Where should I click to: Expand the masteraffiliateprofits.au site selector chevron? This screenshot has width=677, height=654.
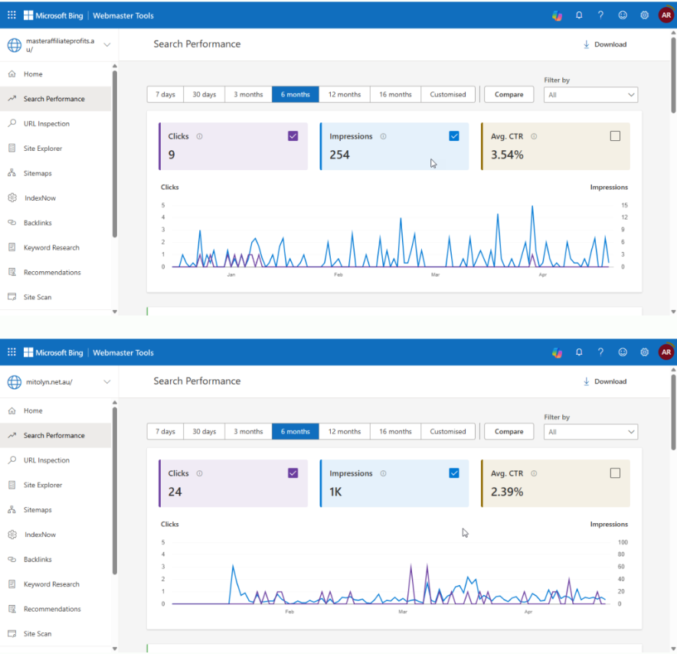[x=107, y=45]
